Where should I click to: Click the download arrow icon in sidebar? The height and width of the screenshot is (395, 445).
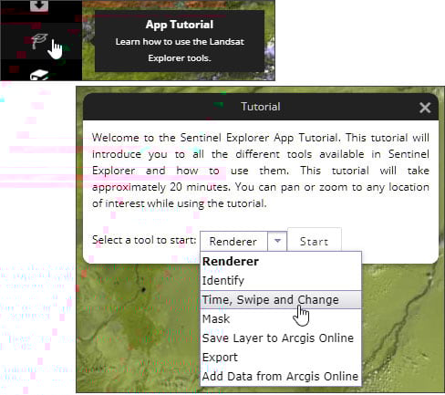click(x=39, y=5)
